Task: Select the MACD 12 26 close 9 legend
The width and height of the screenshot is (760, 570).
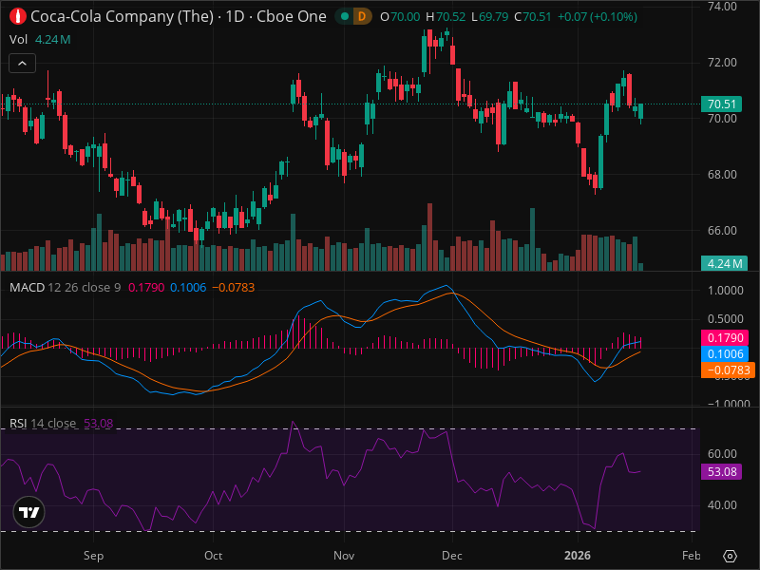Action: click(x=65, y=288)
